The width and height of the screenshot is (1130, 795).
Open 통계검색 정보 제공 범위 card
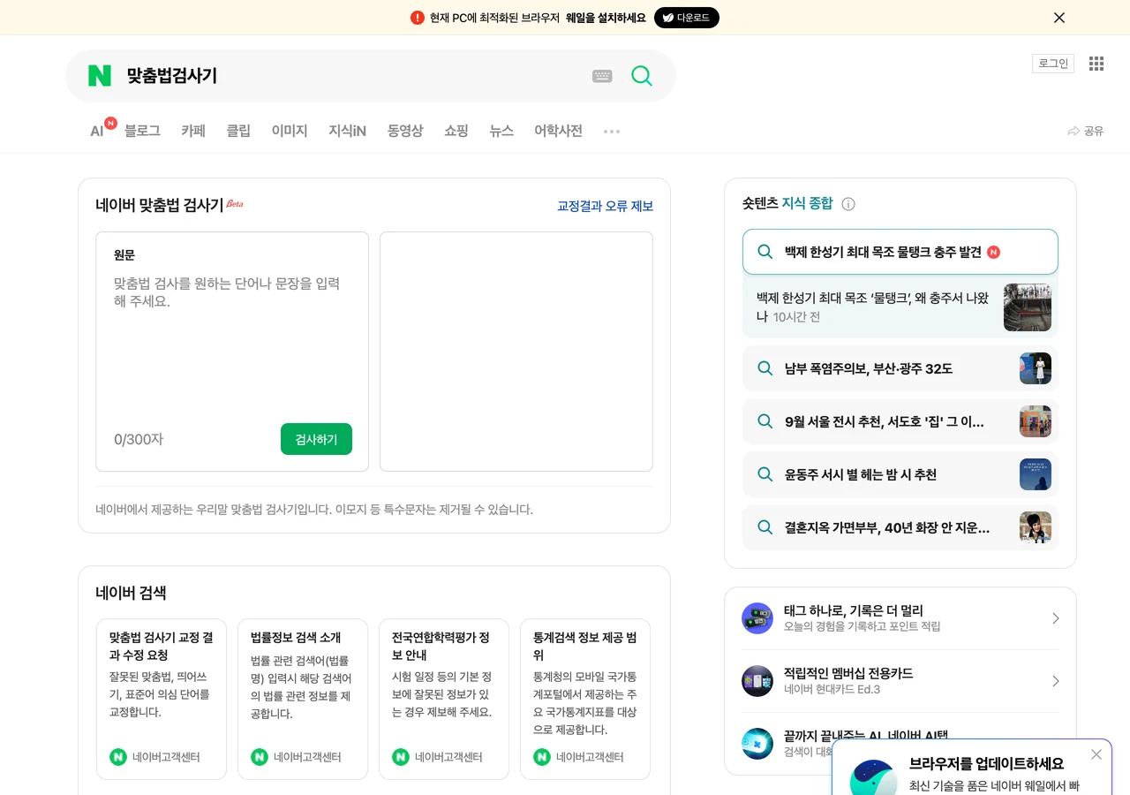click(x=585, y=699)
